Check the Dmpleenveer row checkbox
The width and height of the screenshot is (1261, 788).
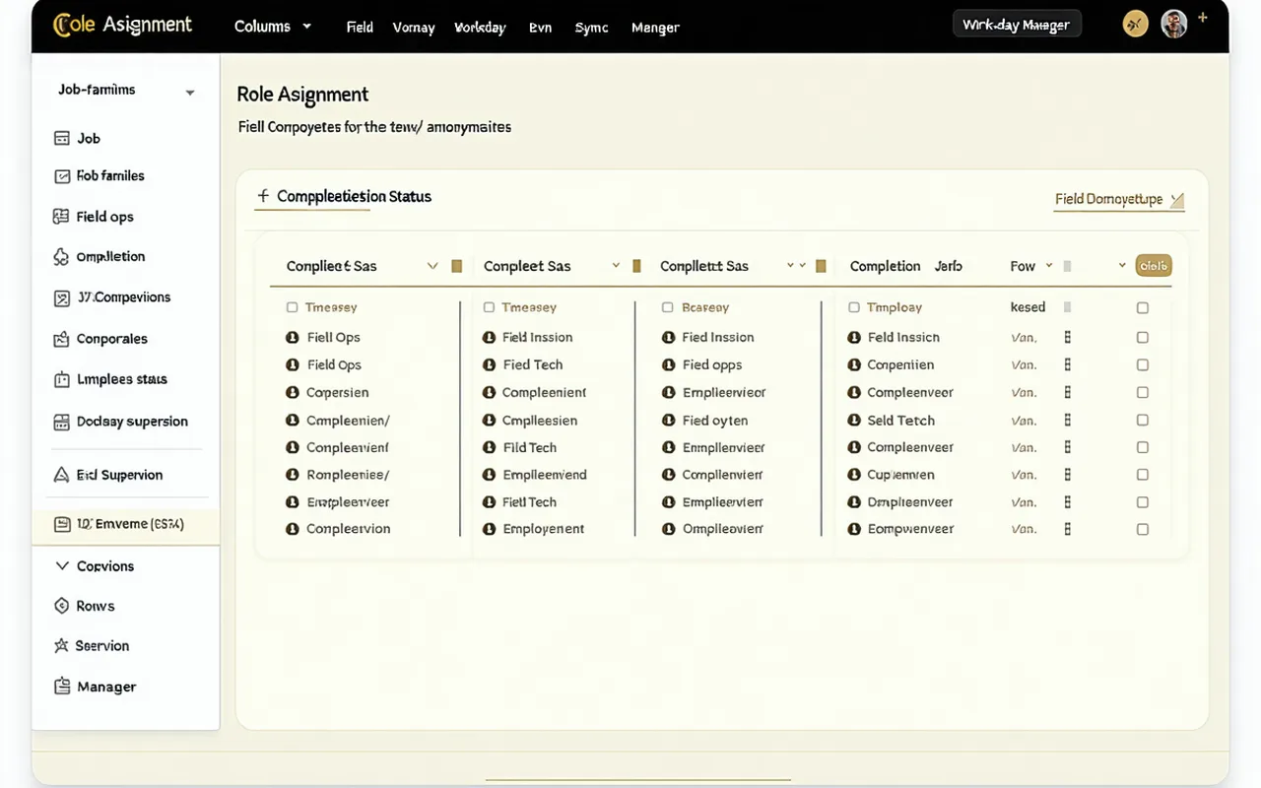pos(1143,501)
